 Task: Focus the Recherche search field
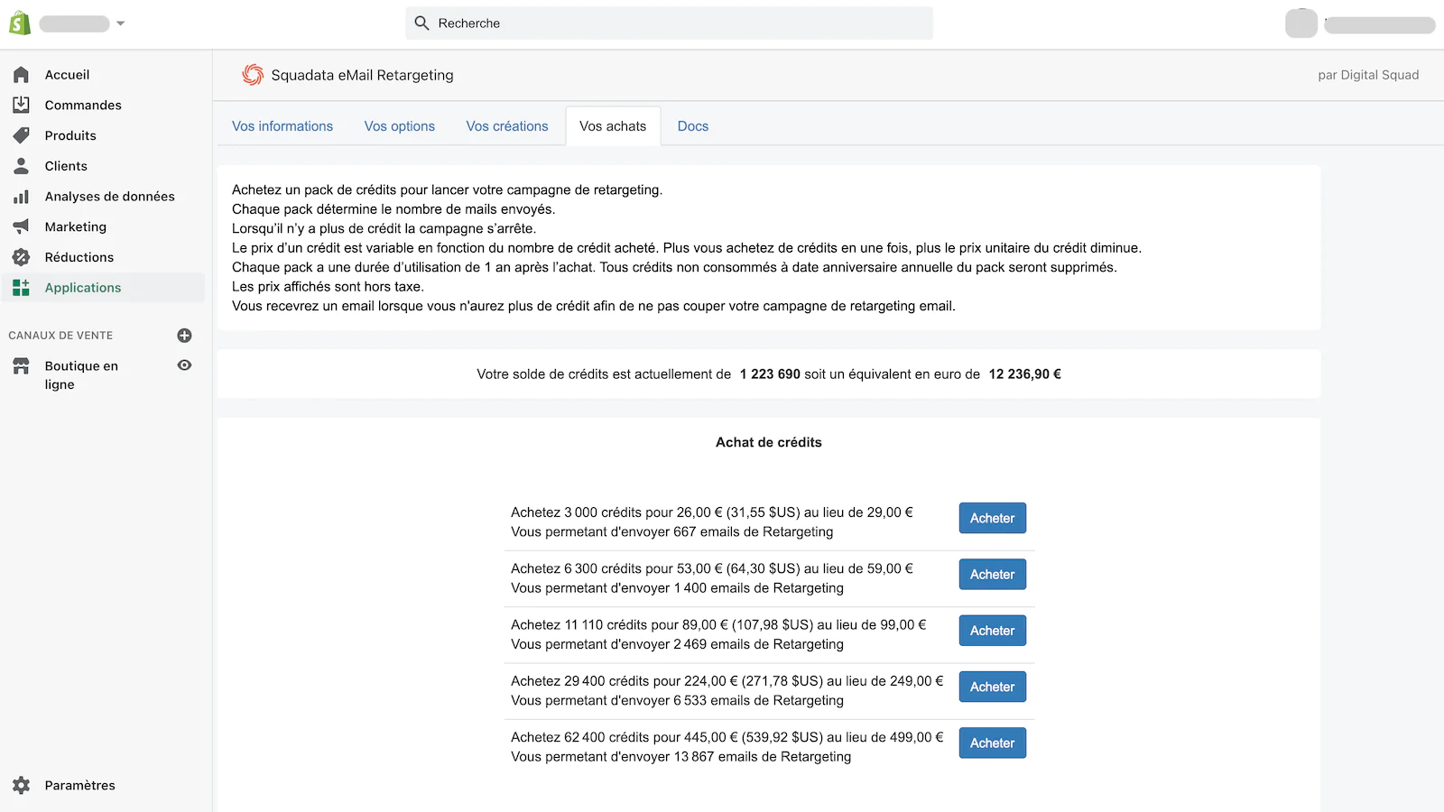point(669,23)
